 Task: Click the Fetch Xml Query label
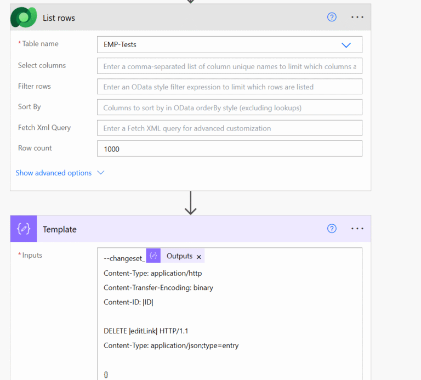click(44, 127)
